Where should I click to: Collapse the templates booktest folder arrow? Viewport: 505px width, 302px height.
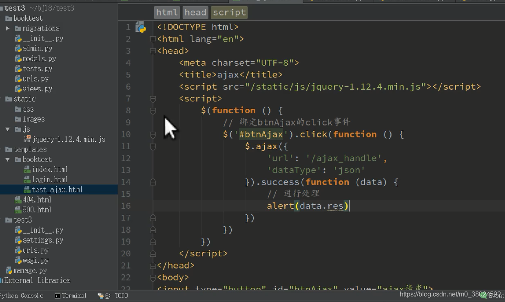[x=8, y=159]
